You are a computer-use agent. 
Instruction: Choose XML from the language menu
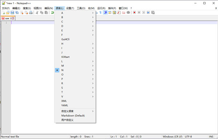(x=75, y=101)
